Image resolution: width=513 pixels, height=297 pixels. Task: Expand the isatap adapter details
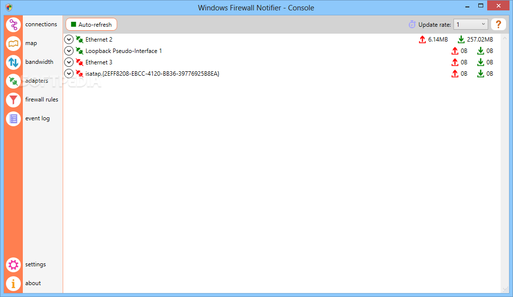pyautogui.click(x=68, y=74)
